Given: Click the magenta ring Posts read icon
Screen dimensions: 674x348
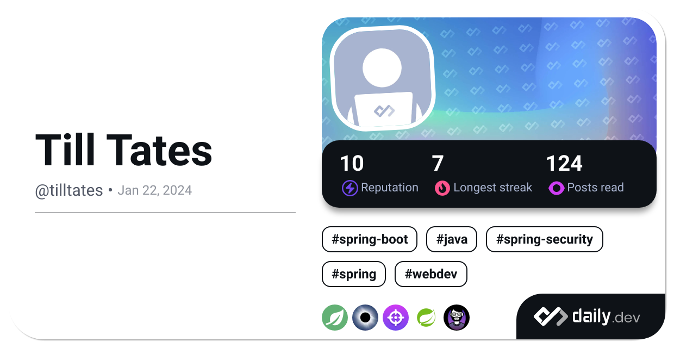Looking at the screenshot, I should click(557, 188).
